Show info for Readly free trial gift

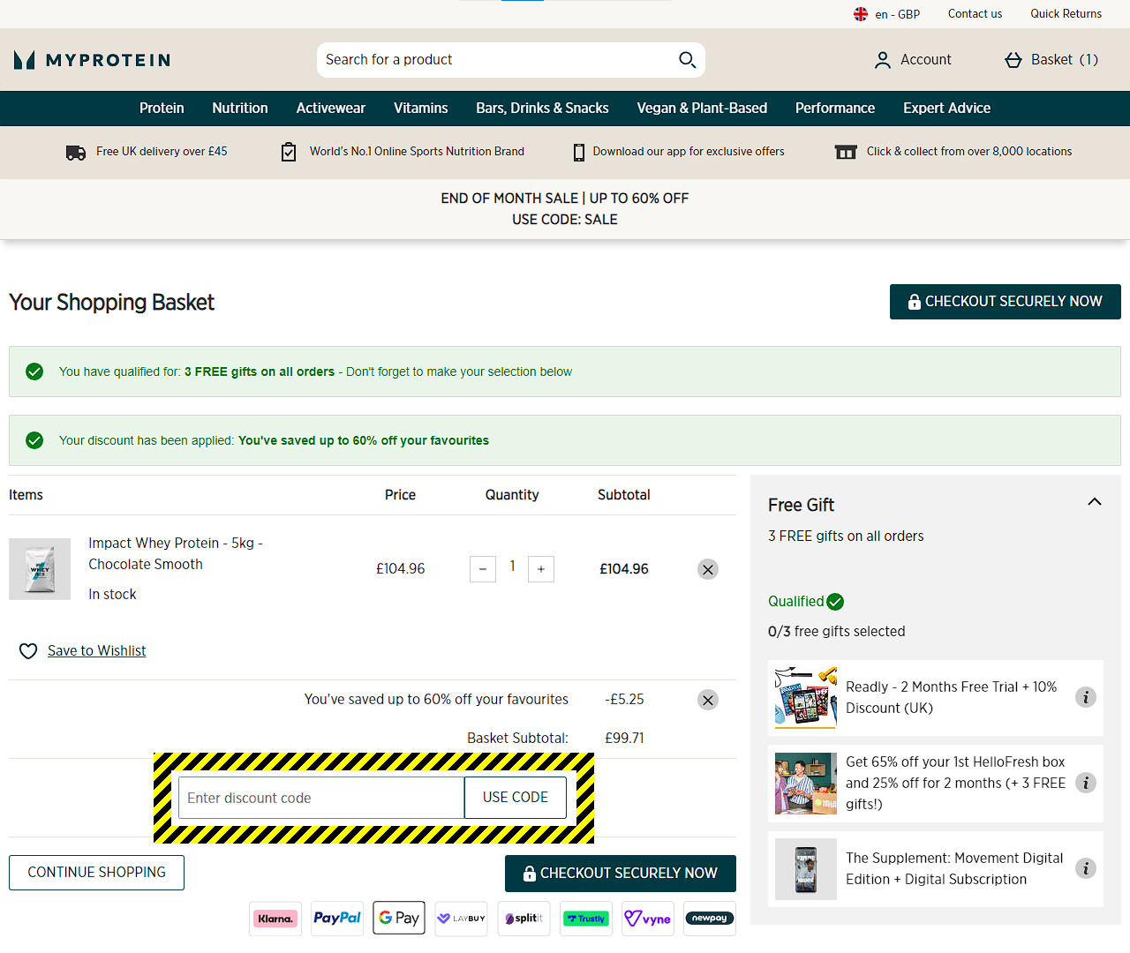1086,697
